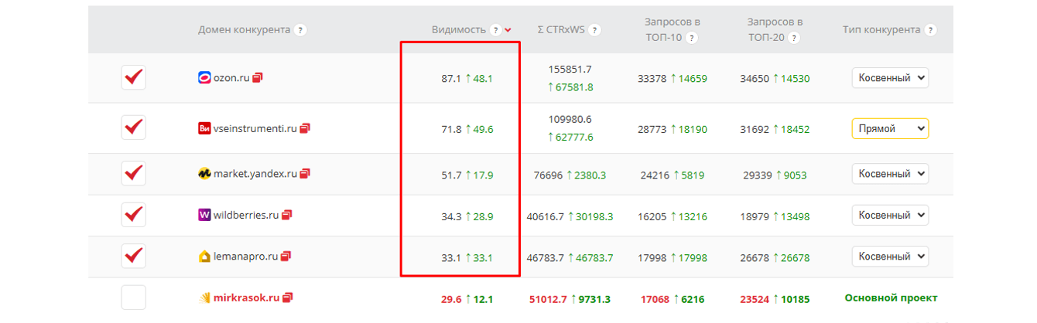This screenshot has width=1037, height=323.
Task: Open the copy icon next to lemanapro.ru
Action: (286, 256)
